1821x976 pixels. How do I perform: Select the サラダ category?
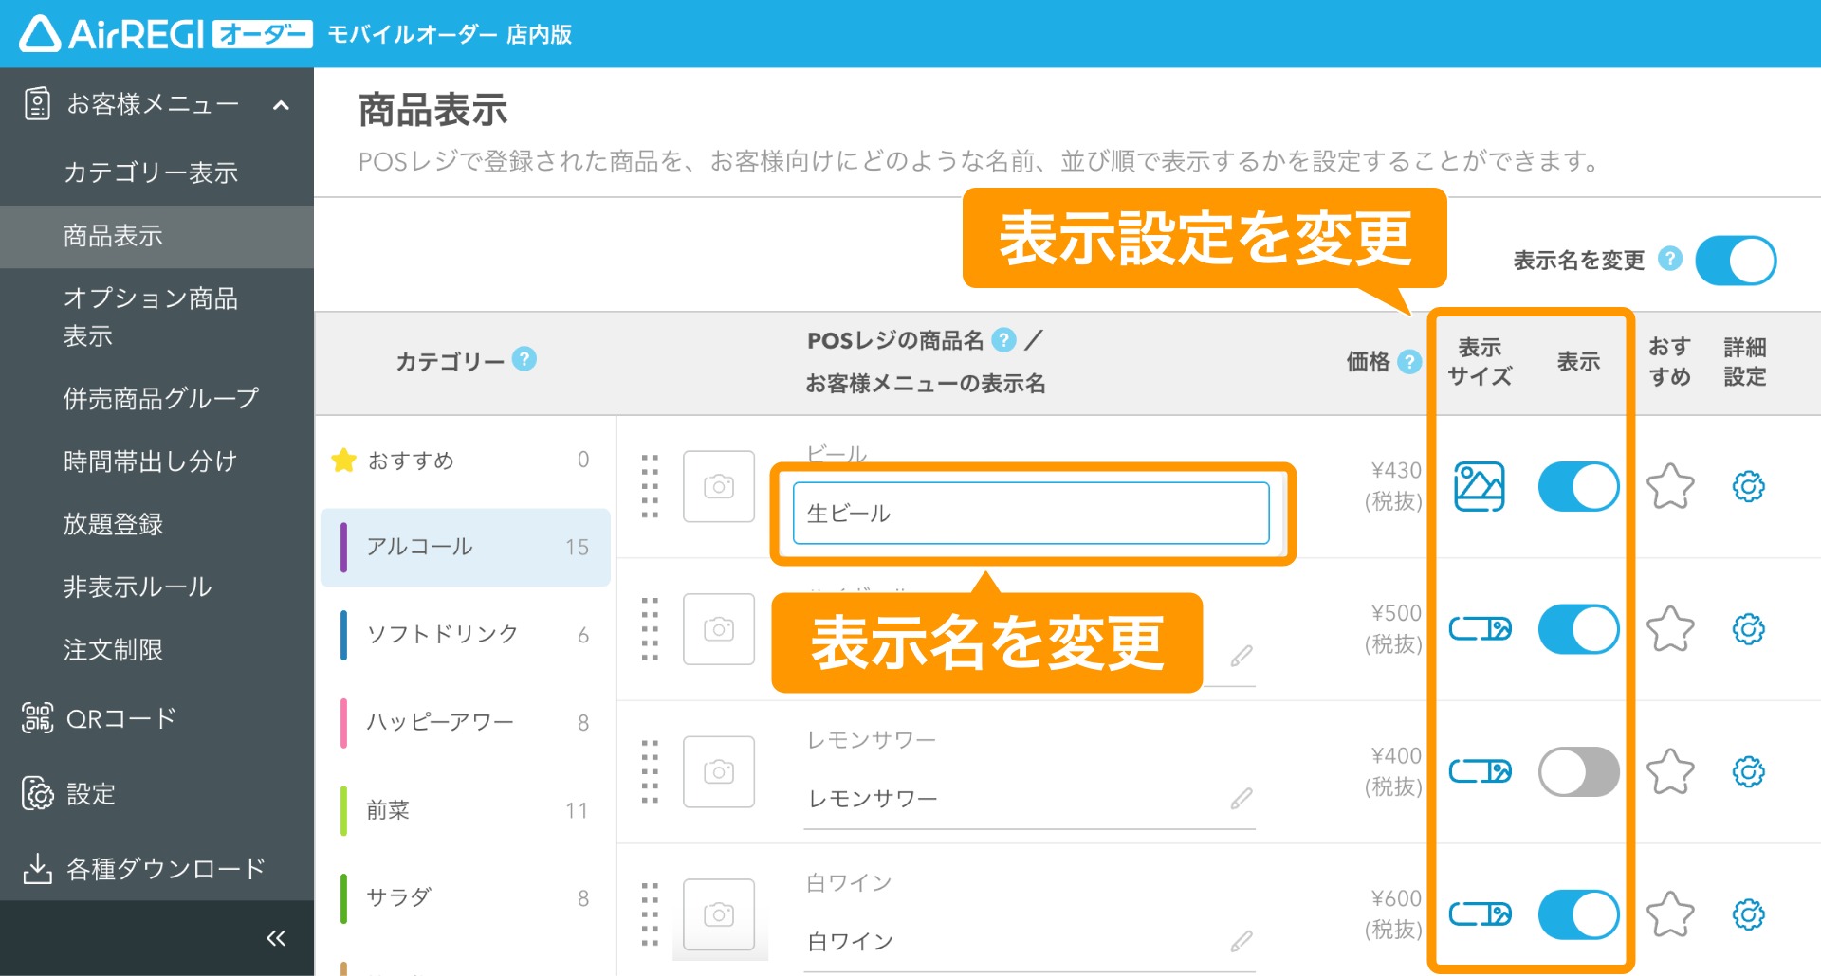(x=465, y=897)
